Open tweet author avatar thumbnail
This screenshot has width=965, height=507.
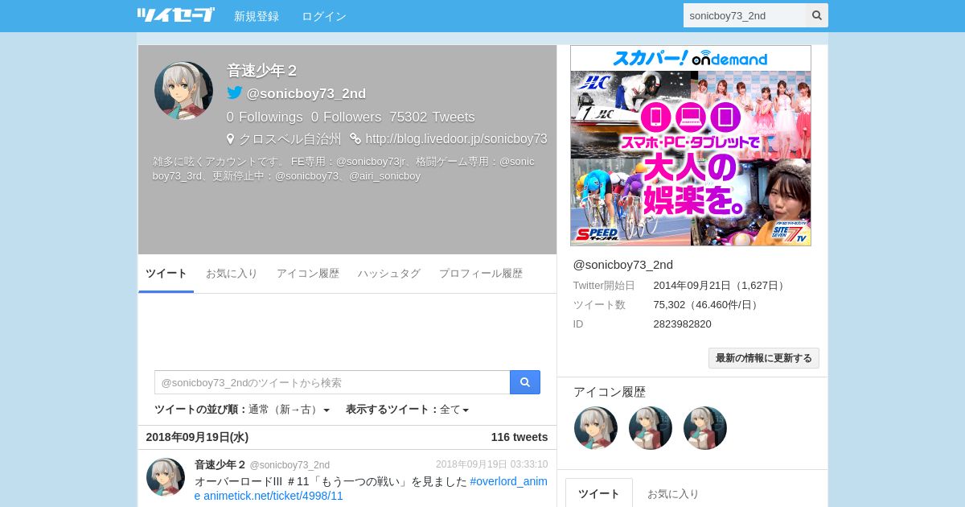166,477
